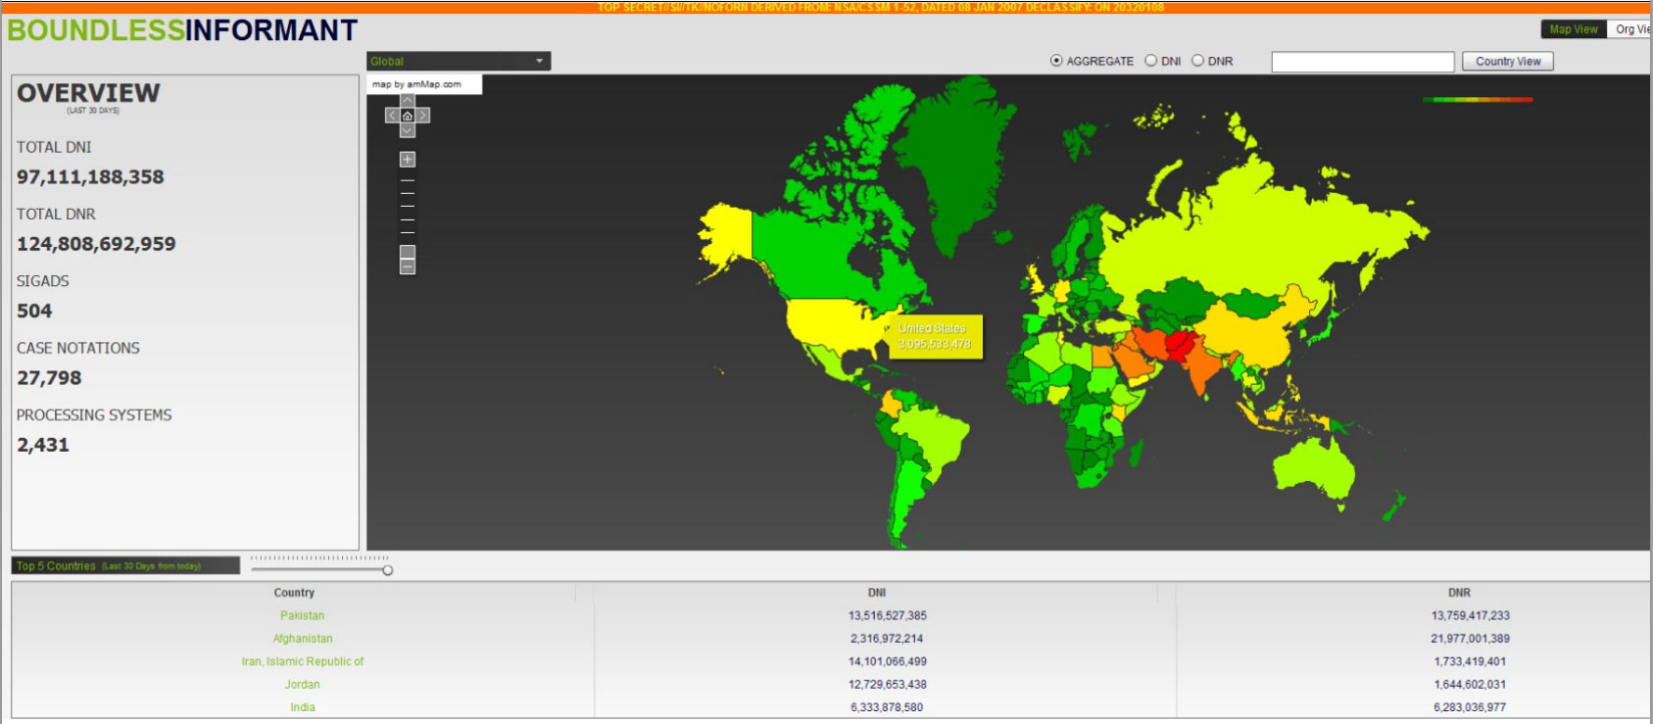Zoom out using the minus icon
The image size is (1653, 724).
click(x=408, y=267)
